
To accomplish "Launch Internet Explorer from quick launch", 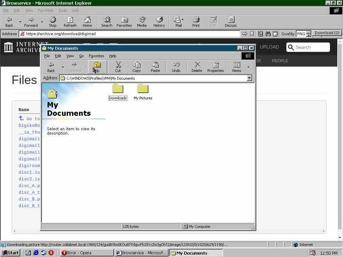I will [36, 253].
